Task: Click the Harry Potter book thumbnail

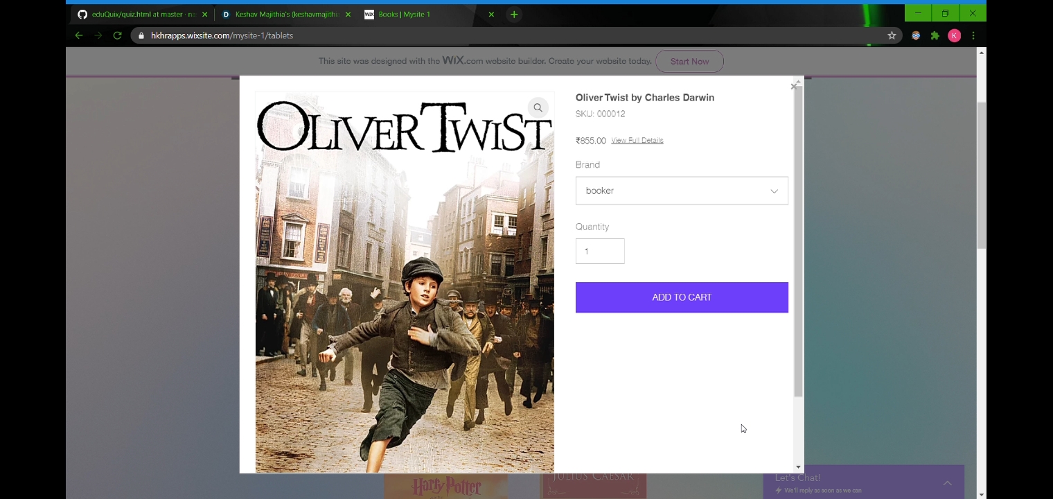Action: pyautogui.click(x=446, y=487)
